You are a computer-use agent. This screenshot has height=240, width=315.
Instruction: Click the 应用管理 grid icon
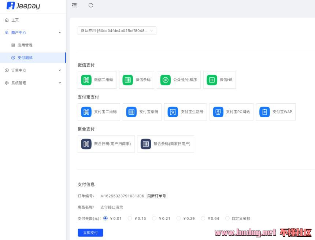coord(13,45)
